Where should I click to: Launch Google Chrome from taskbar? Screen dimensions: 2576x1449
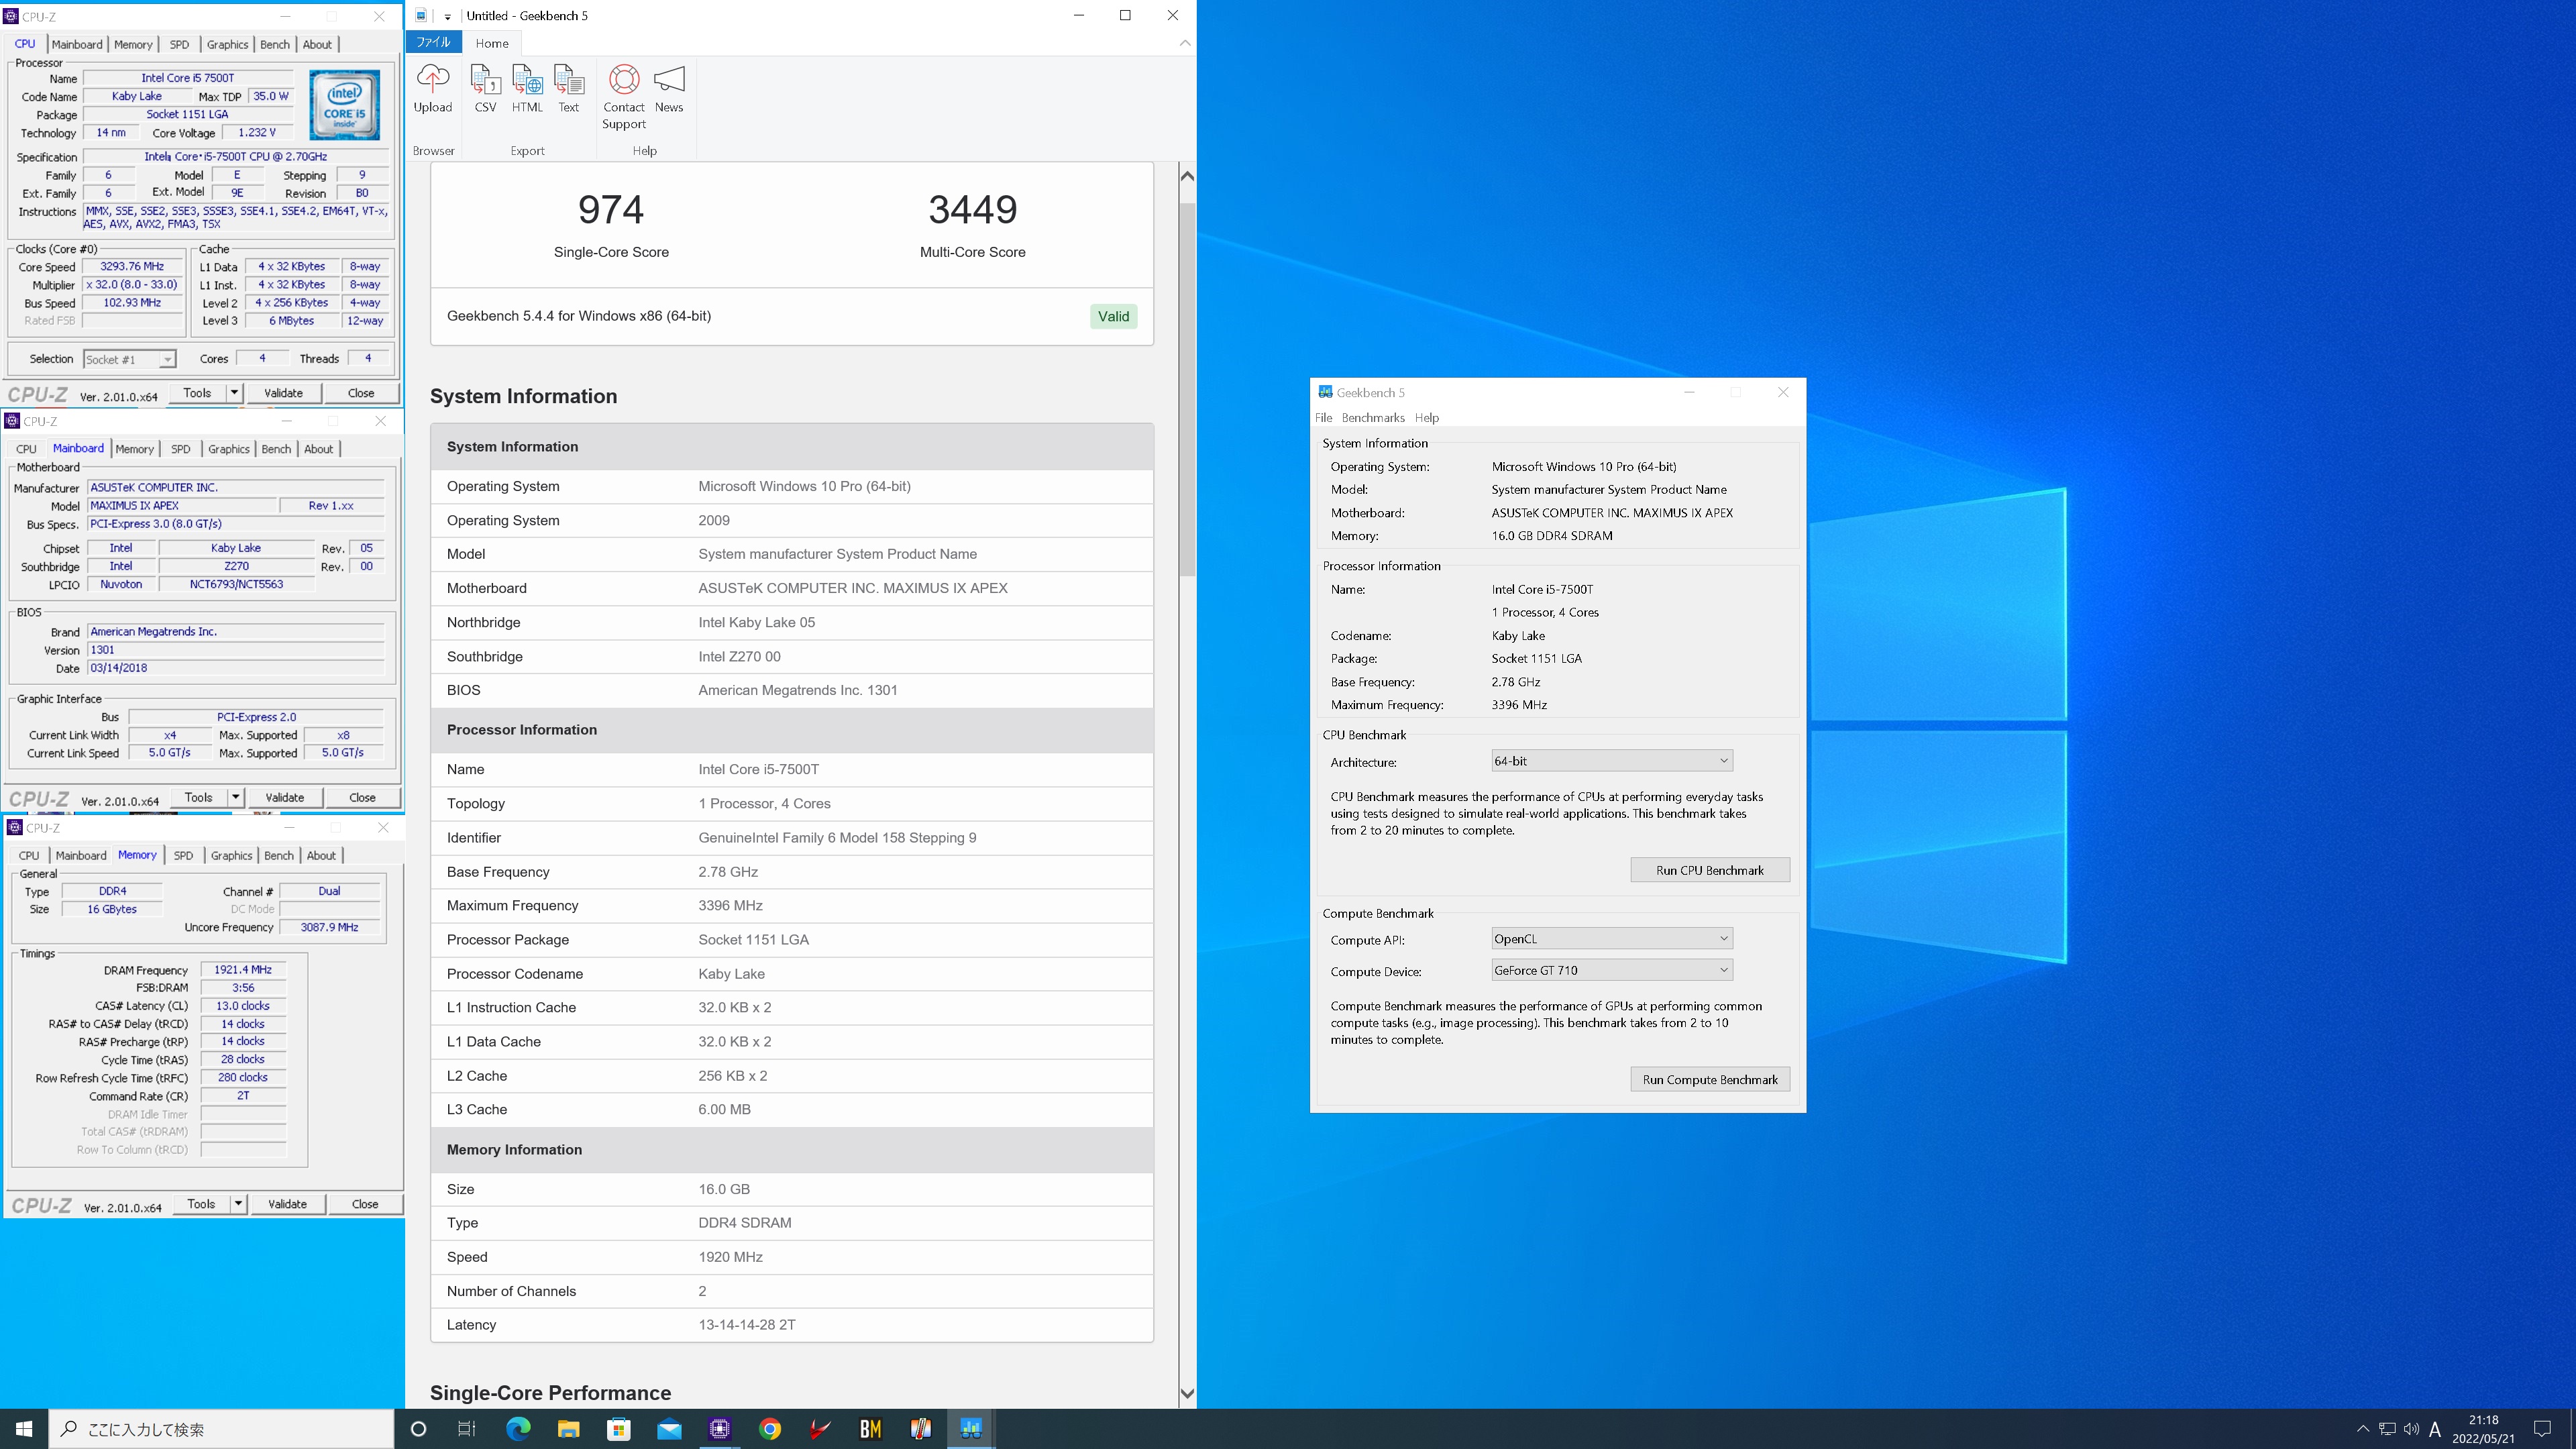click(770, 1429)
